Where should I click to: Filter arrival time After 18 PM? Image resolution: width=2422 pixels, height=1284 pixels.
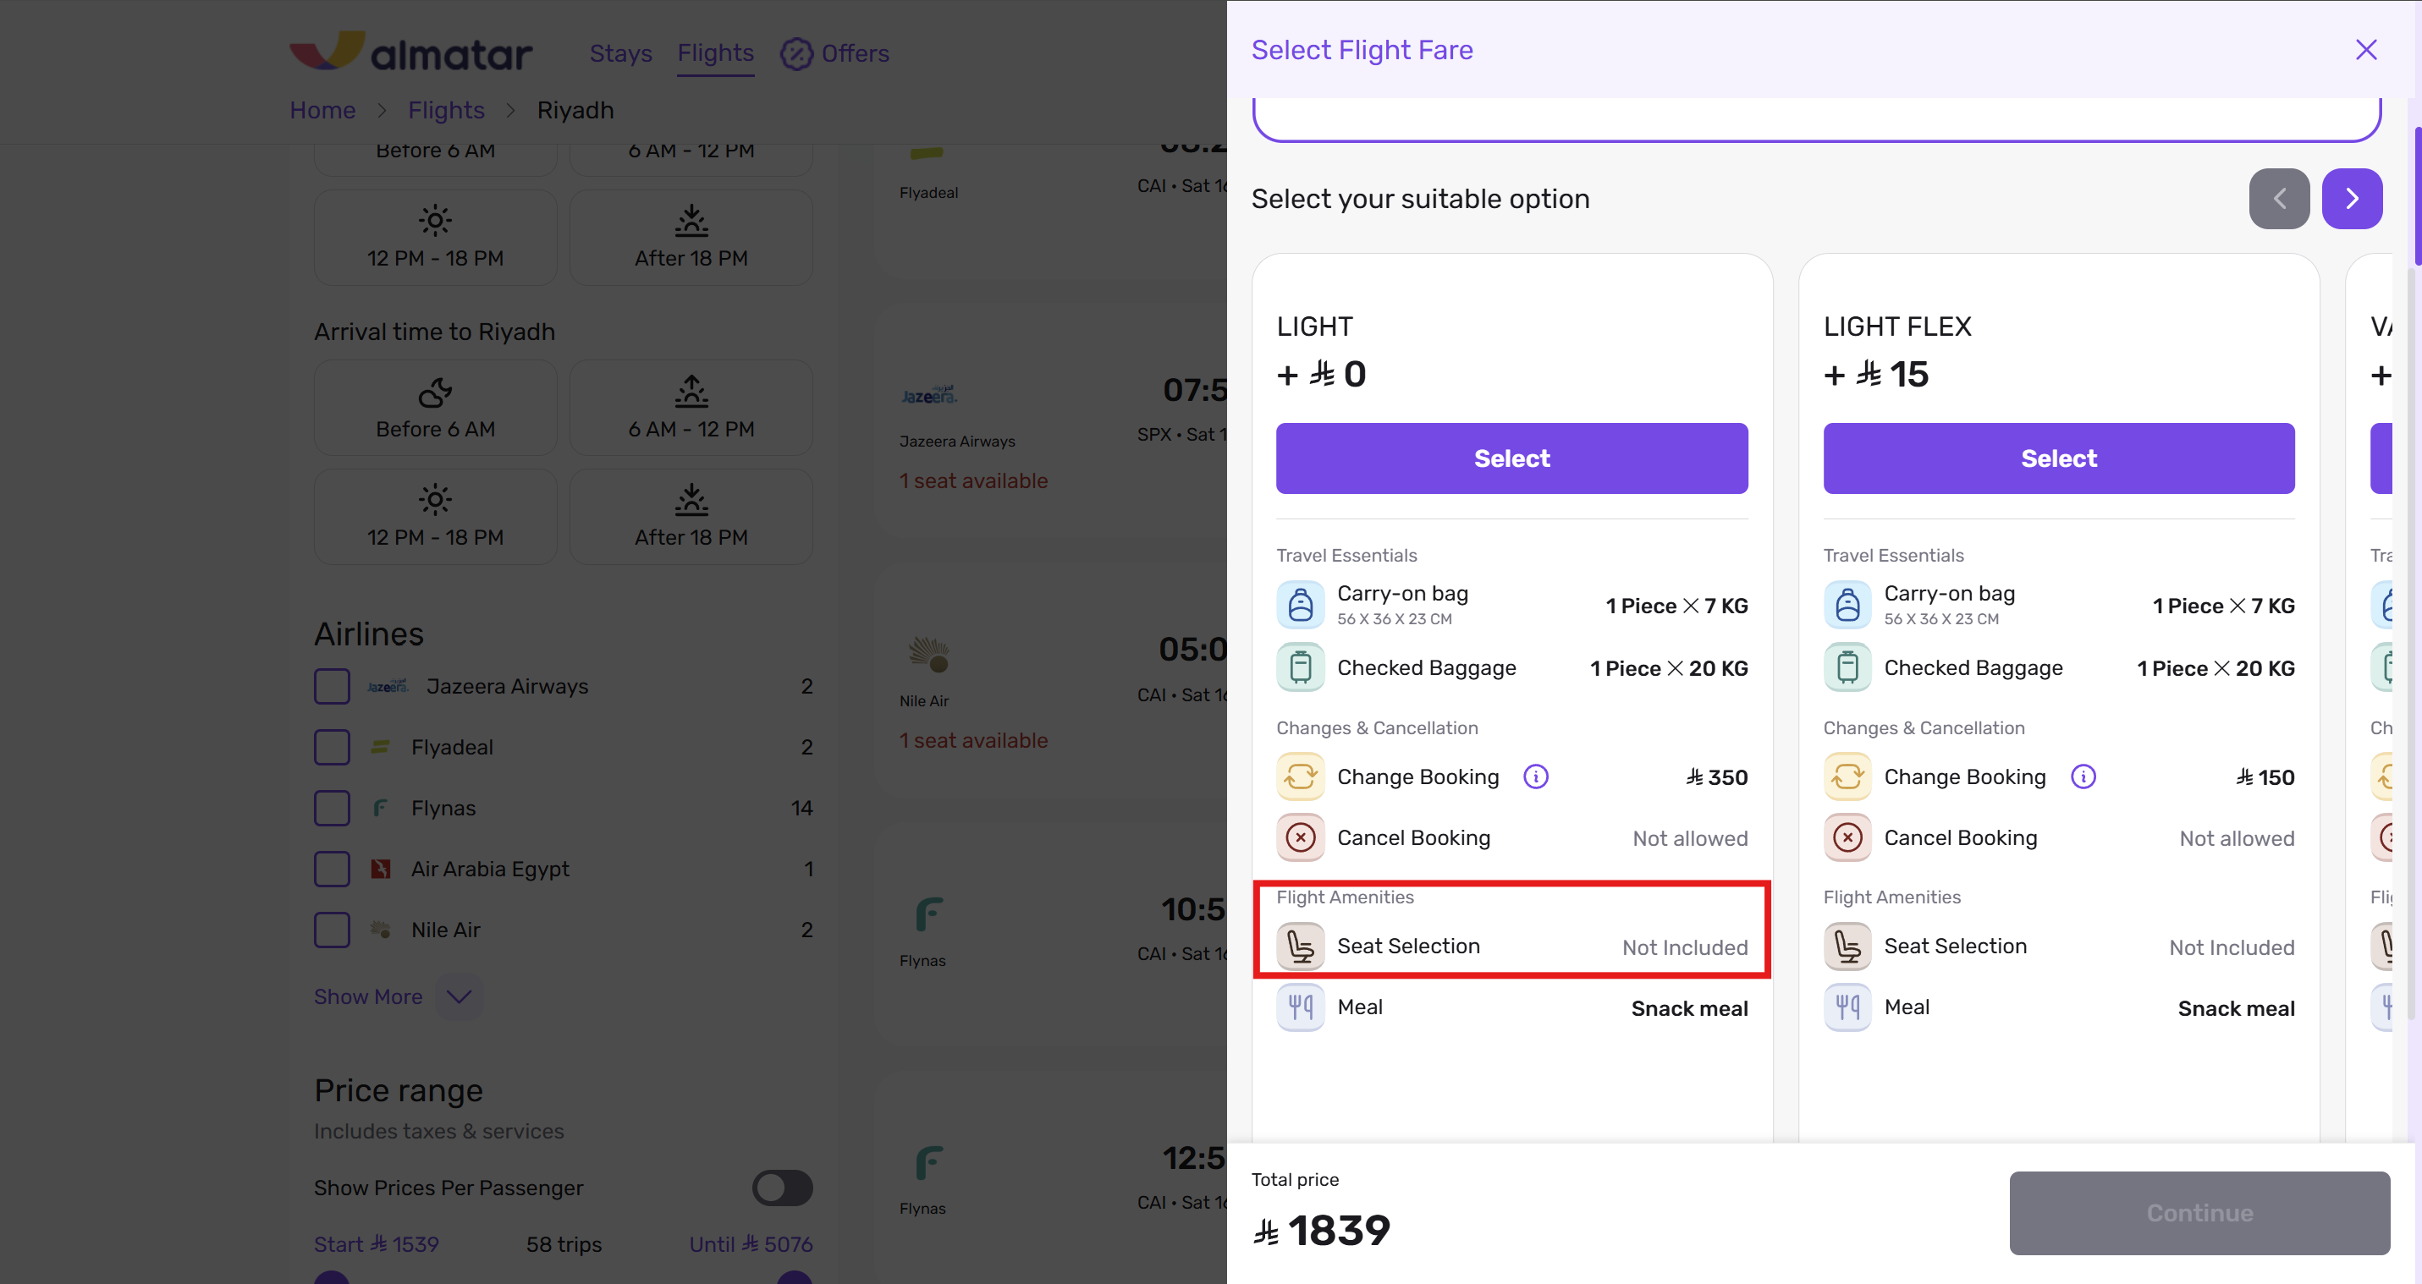(691, 516)
